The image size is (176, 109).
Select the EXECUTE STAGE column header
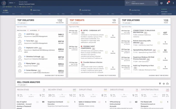(x=117, y=90)
